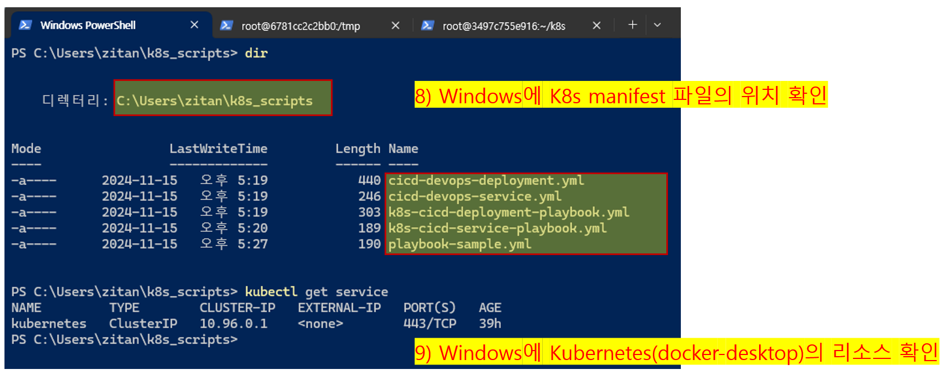Click the CLUSTER-IP column header
The height and width of the screenshot is (374, 943).
238,308
